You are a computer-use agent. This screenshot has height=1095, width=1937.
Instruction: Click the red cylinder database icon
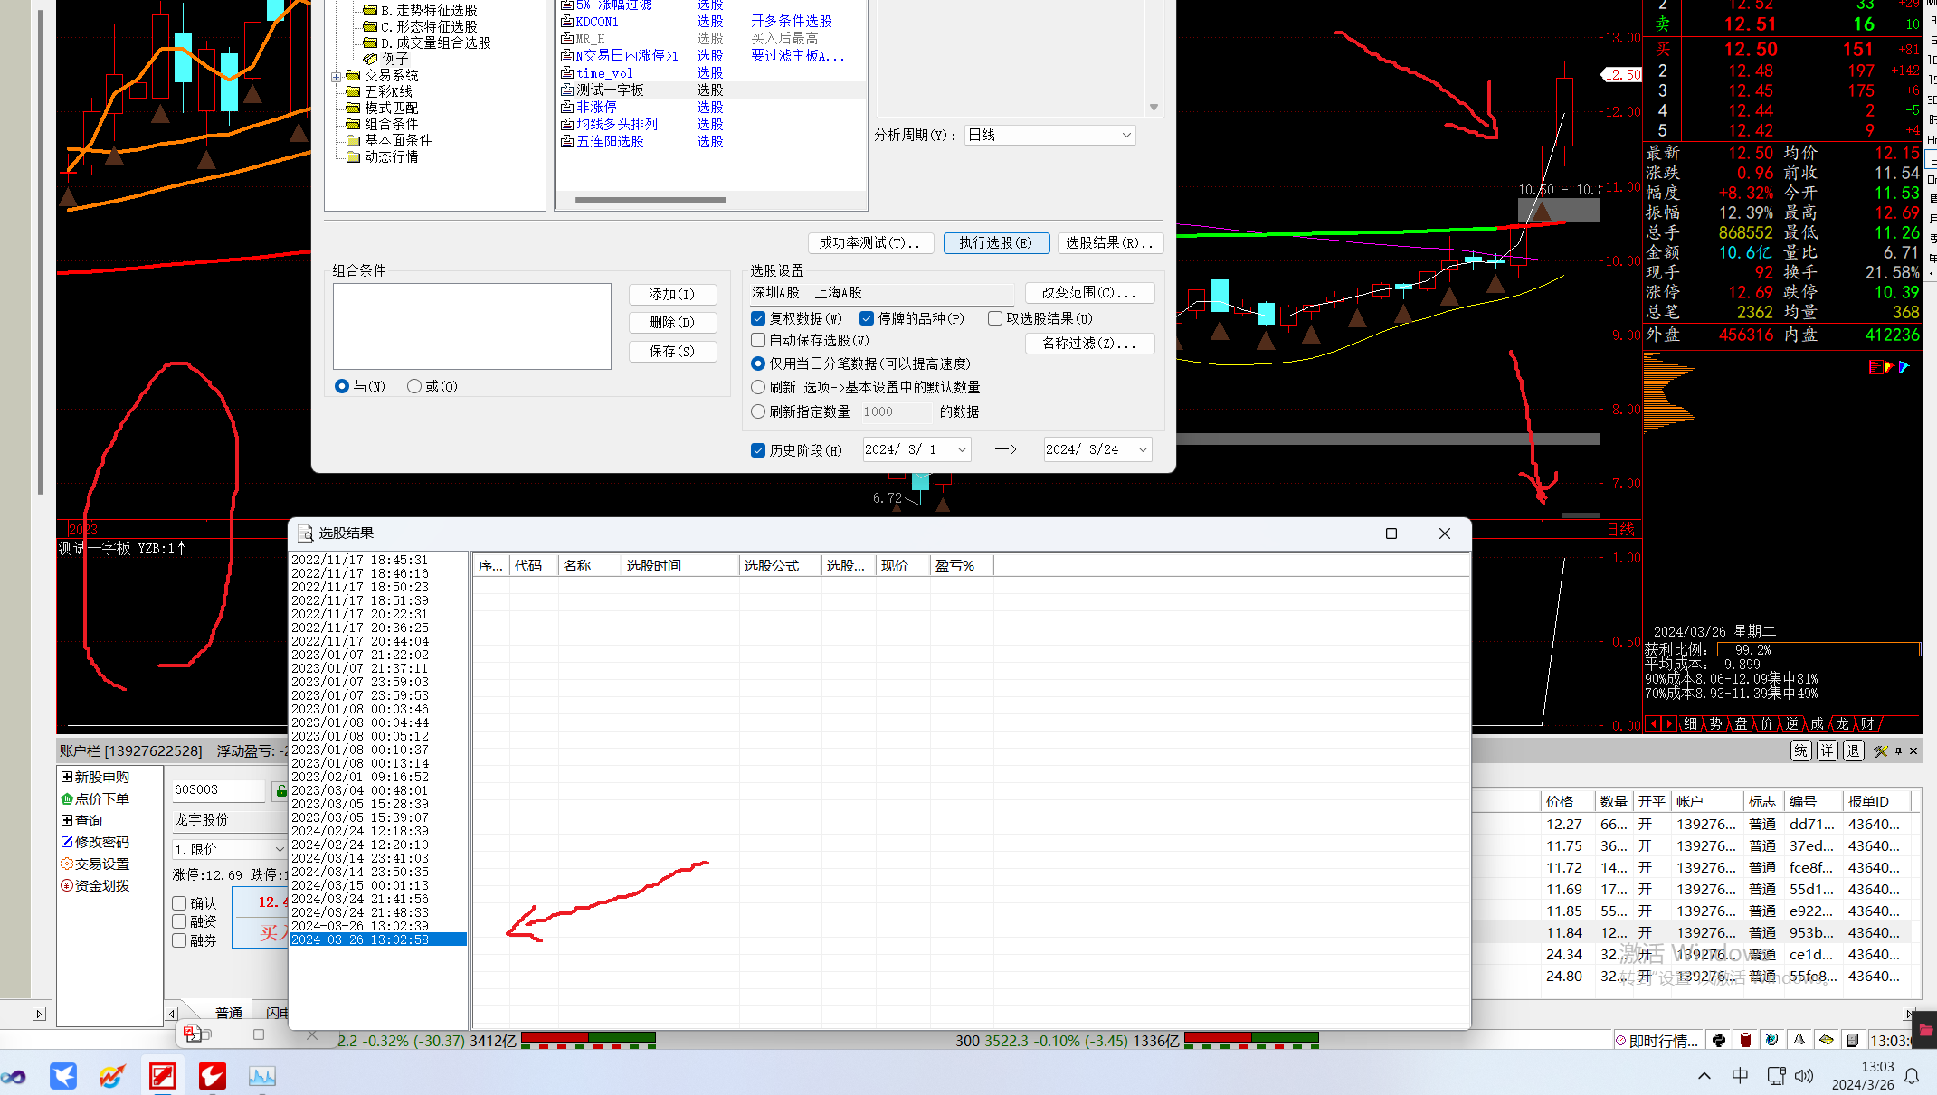pos(1746,1040)
